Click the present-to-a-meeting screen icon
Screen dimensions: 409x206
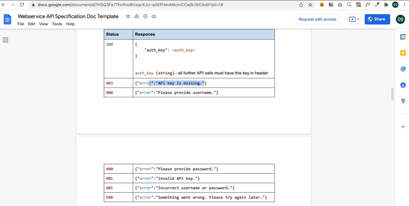pyautogui.click(x=352, y=19)
